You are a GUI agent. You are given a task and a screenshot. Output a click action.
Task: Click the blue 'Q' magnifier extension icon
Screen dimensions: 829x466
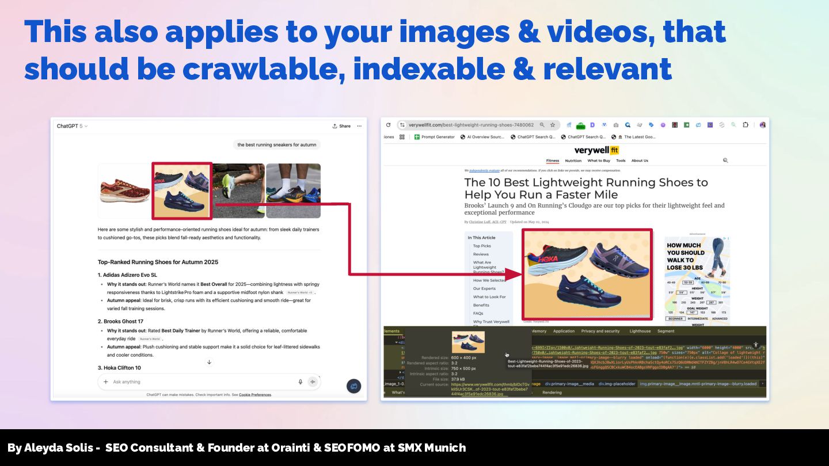(x=628, y=125)
